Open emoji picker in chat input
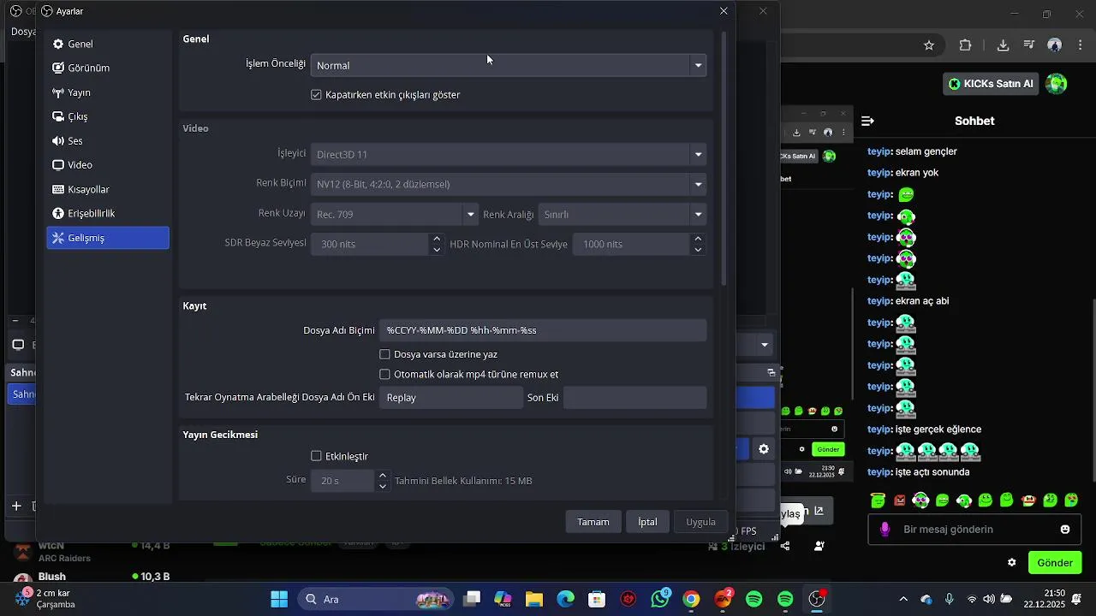The height and width of the screenshot is (616, 1096). (1065, 530)
